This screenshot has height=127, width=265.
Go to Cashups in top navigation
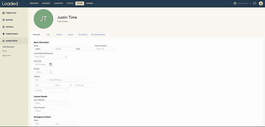[59, 3]
